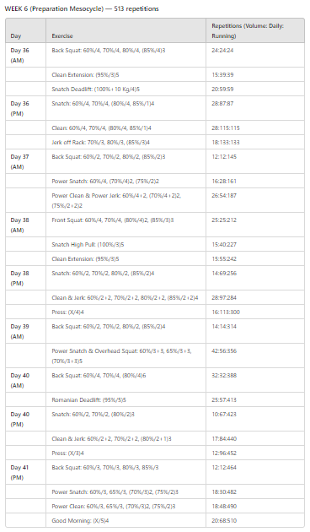Select the 'Jerk off Rack' exercise cell
The width and height of the screenshot is (310, 532).
(x=126, y=142)
